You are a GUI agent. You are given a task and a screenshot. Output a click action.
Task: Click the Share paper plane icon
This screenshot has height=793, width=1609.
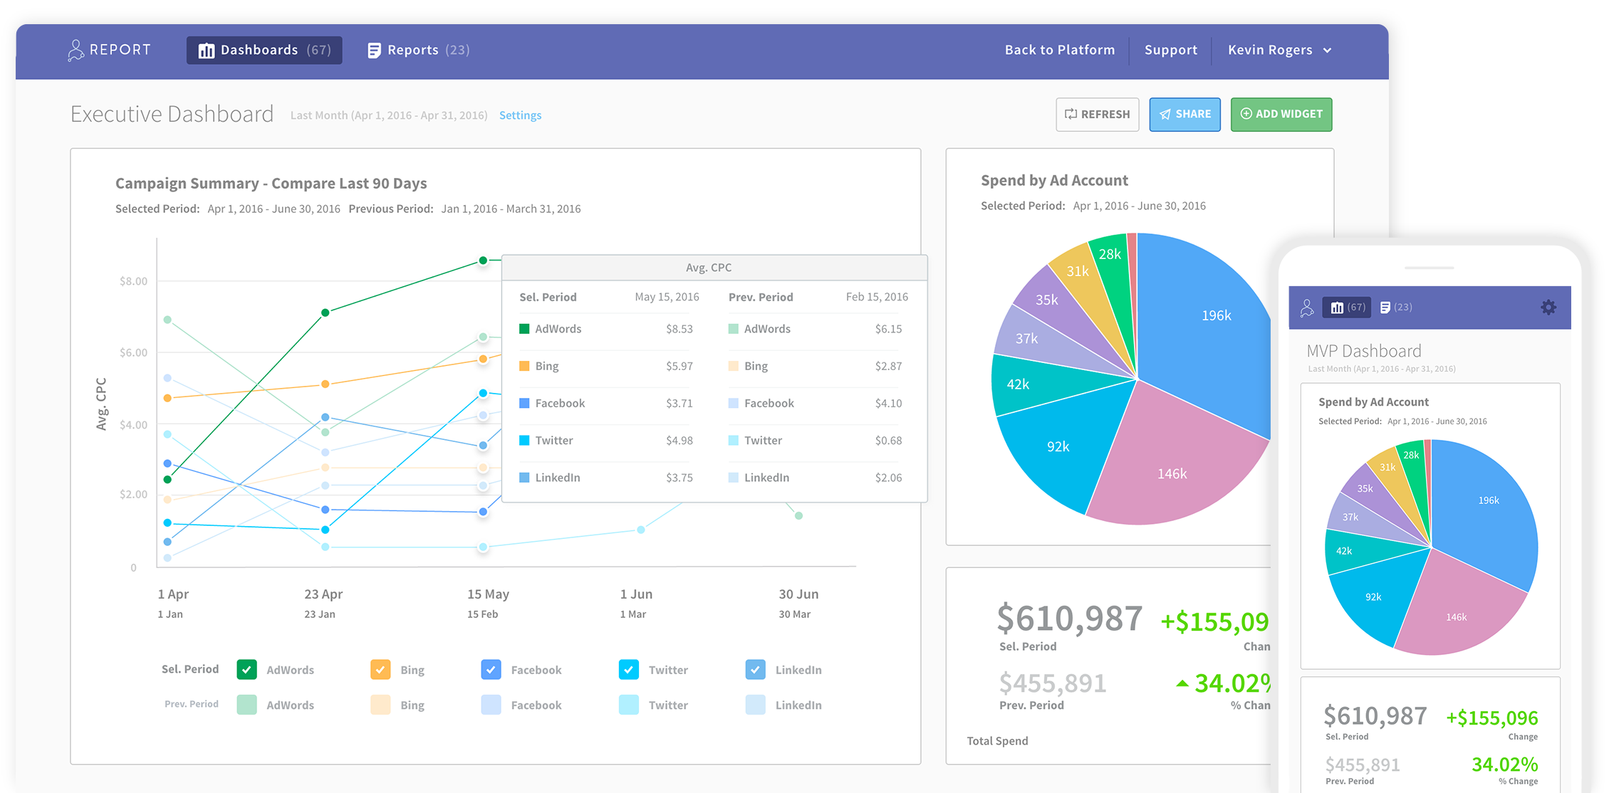pyautogui.click(x=1165, y=114)
